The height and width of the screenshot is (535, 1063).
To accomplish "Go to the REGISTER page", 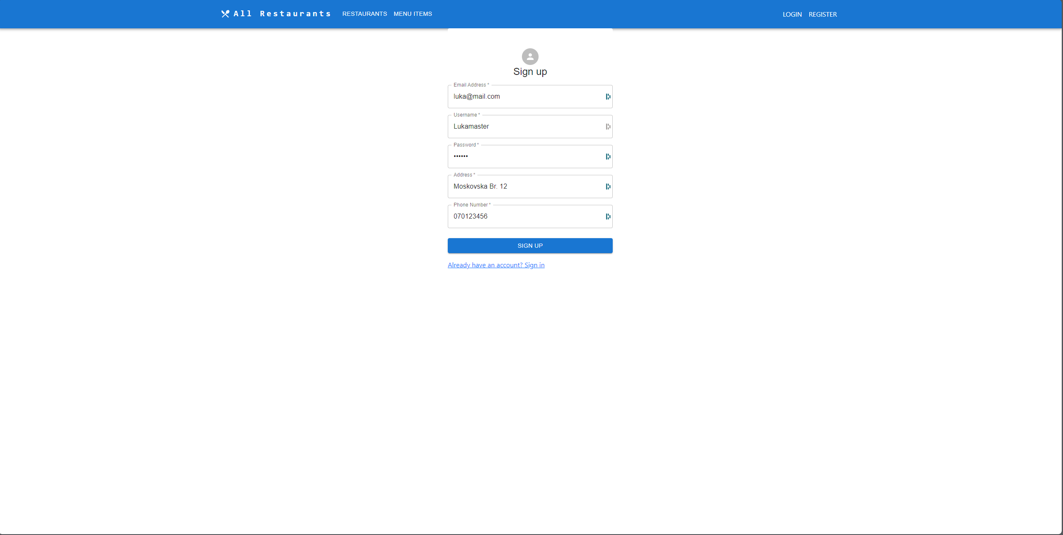I will pos(822,14).
